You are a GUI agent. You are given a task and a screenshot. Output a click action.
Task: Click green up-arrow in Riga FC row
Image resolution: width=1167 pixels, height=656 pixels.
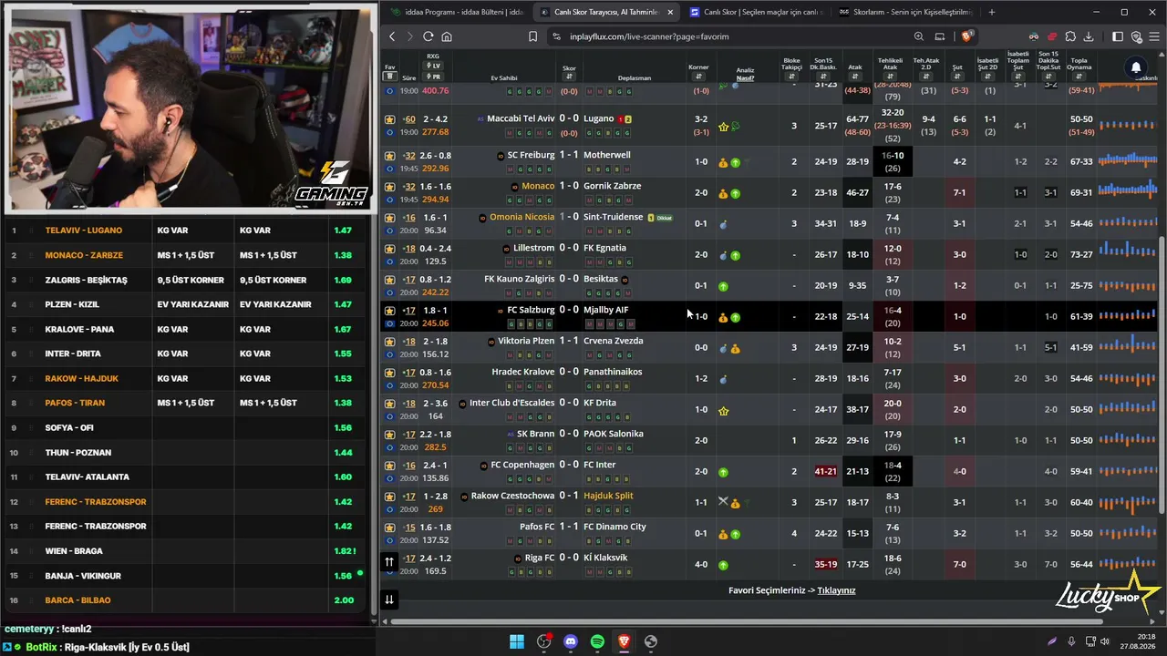723,565
